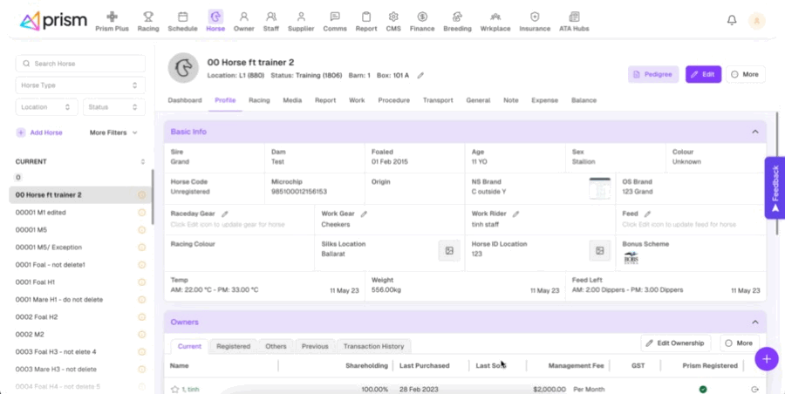Image resolution: width=785 pixels, height=394 pixels.
Task: Open the Schedule calendar icon
Action: pyautogui.click(x=182, y=21)
